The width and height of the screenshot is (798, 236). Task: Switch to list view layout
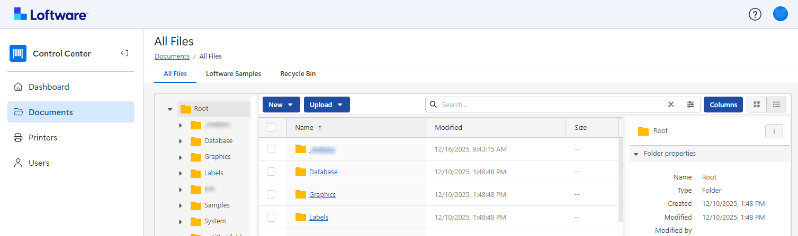(776, 105)
